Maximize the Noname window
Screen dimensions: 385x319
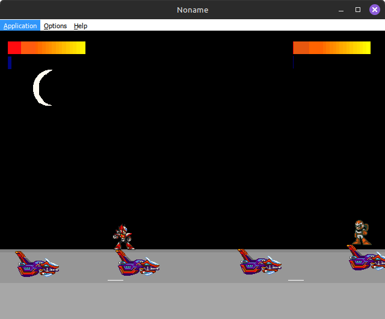358,10
